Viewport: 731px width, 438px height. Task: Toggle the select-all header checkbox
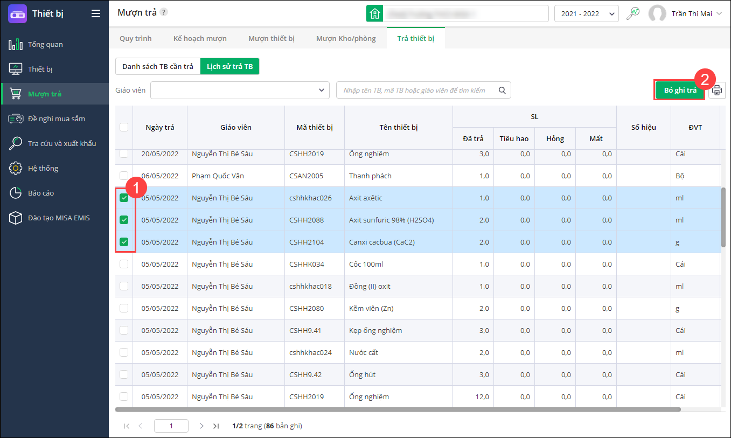pos(124,127)
